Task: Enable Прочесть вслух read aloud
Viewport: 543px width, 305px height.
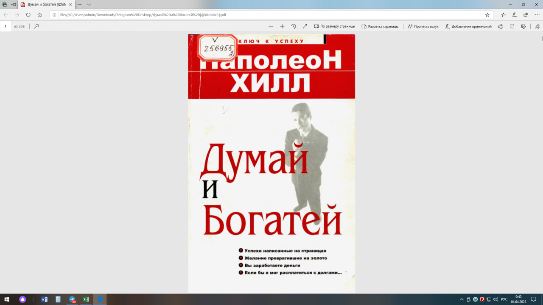Action: [423, 26]
